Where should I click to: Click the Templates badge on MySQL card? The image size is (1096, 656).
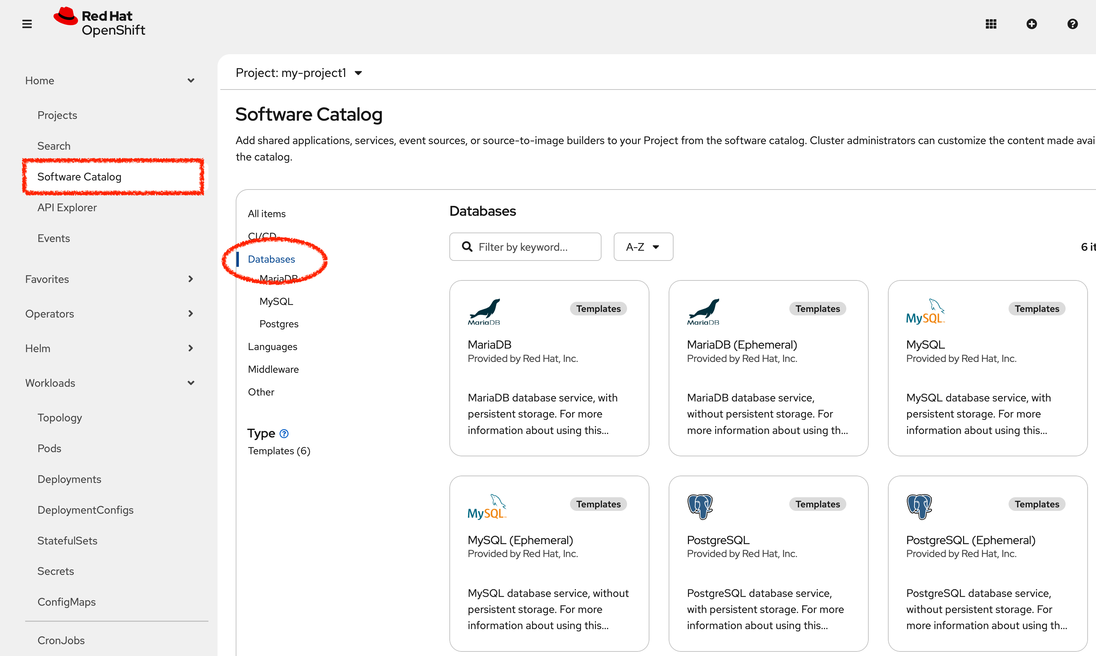tap(1037, 308)
